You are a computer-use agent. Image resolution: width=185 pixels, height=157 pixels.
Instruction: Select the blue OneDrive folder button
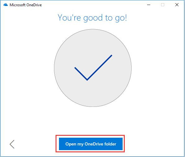point(91,144)
